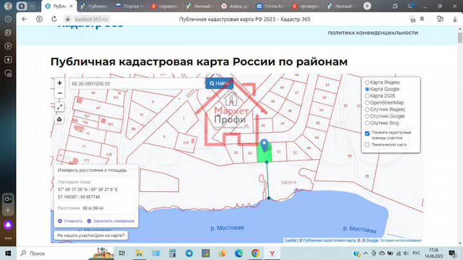The height and width of the screenshot is (260, 463).
Task: Click the РУС language indicator
Action: coord(416,253)
